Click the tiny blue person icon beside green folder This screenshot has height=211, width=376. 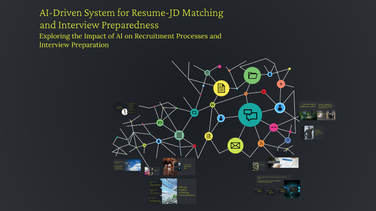[x=270, y=75]
